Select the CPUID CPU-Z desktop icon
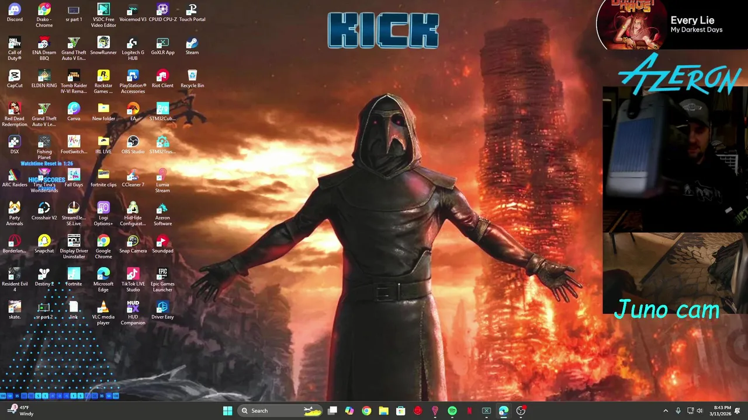Image resolution: width=748 pixels, height=420 pixels. click(x=162, y=13)
